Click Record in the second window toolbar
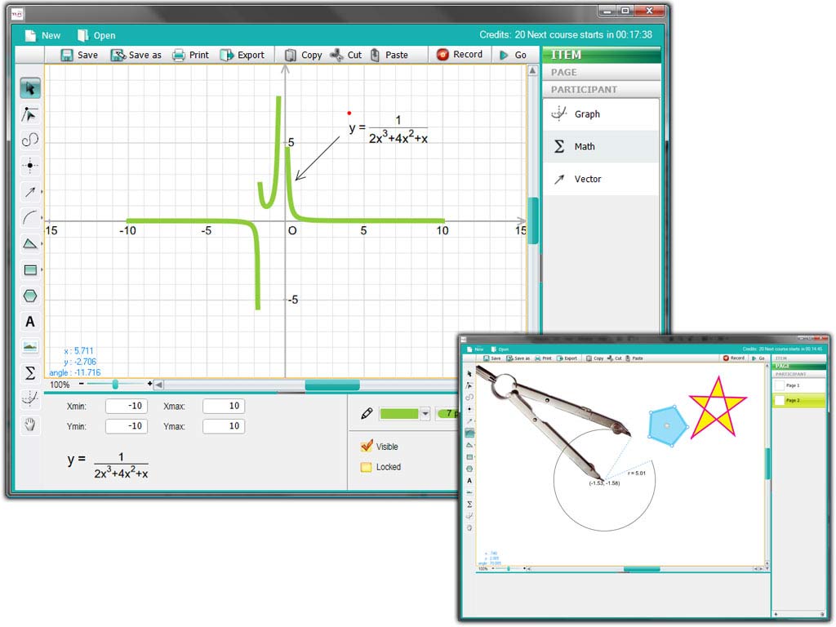Screen dimensions: 836x627 (x=734, y=358)
